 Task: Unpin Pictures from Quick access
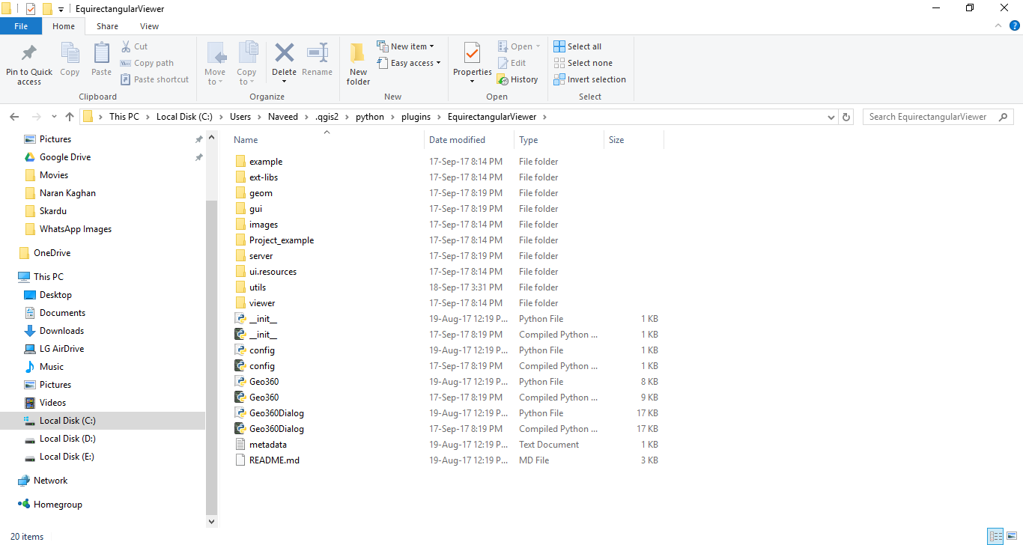[198, 138]
